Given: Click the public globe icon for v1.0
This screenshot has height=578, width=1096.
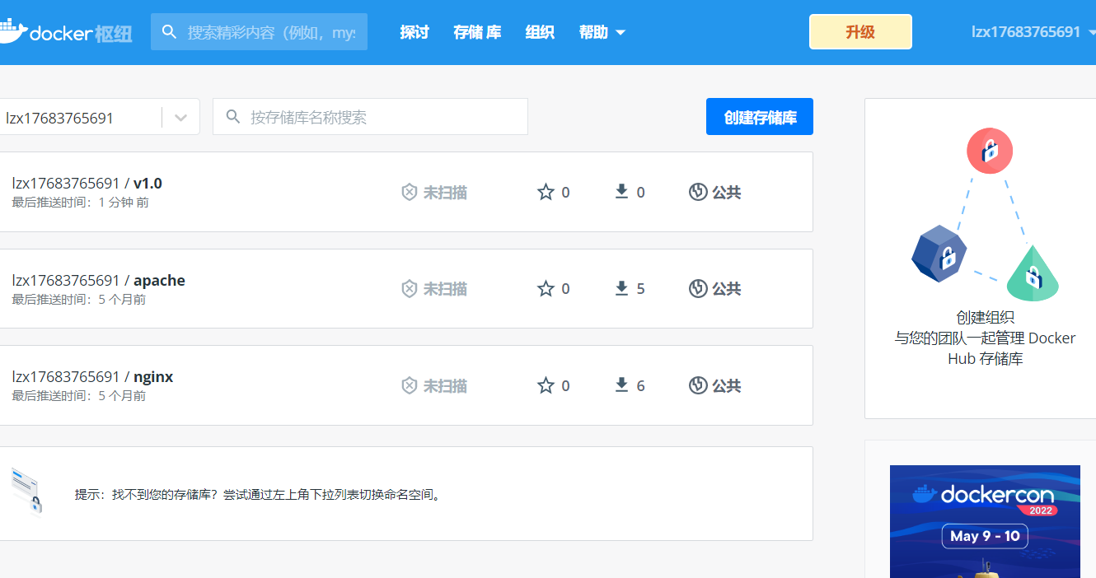Looking at the screenshot, I should [698, 192].
